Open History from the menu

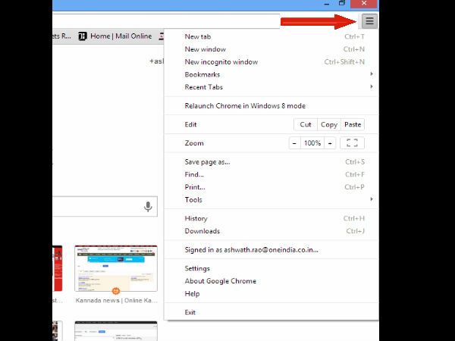(x=196, y=218)
